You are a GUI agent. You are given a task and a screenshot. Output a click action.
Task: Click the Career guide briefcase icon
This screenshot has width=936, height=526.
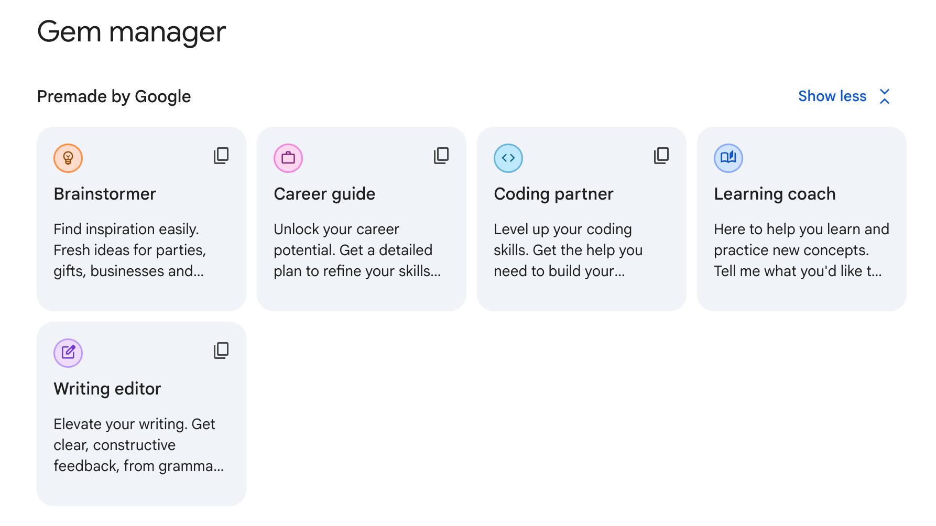pyautogui.click(x=288, y=158)
